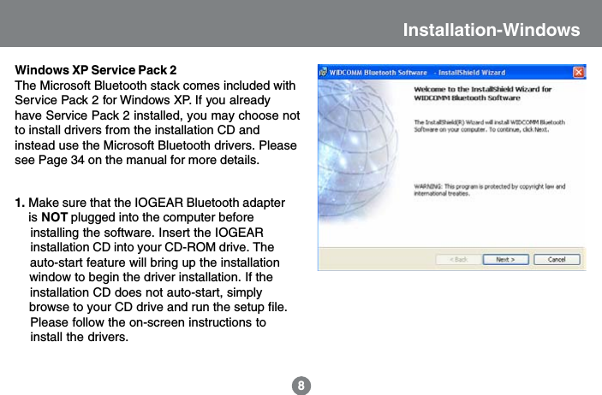Close the WIDCOMM Bluetooth Software wizard
The height and width of the screenshot is (395, 602).
tap(579, 72)
